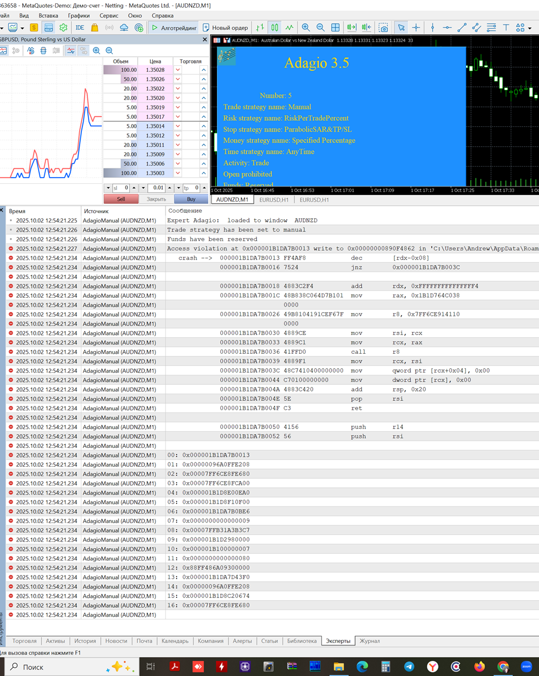Select the cursor arrow tool

(x=401, y=27)
